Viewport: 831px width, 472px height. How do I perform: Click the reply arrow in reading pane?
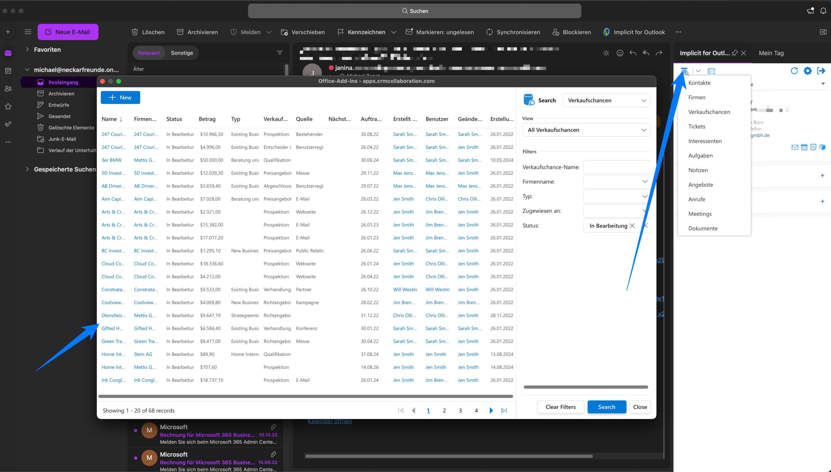tap(633, 53)
